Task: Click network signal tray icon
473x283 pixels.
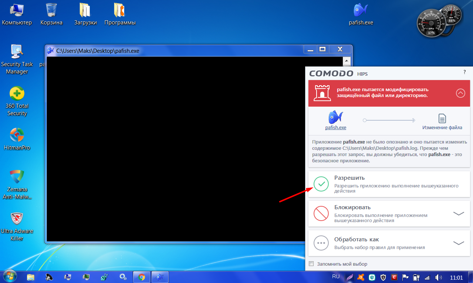Action: pyautogui.click(x=428, y=277)
